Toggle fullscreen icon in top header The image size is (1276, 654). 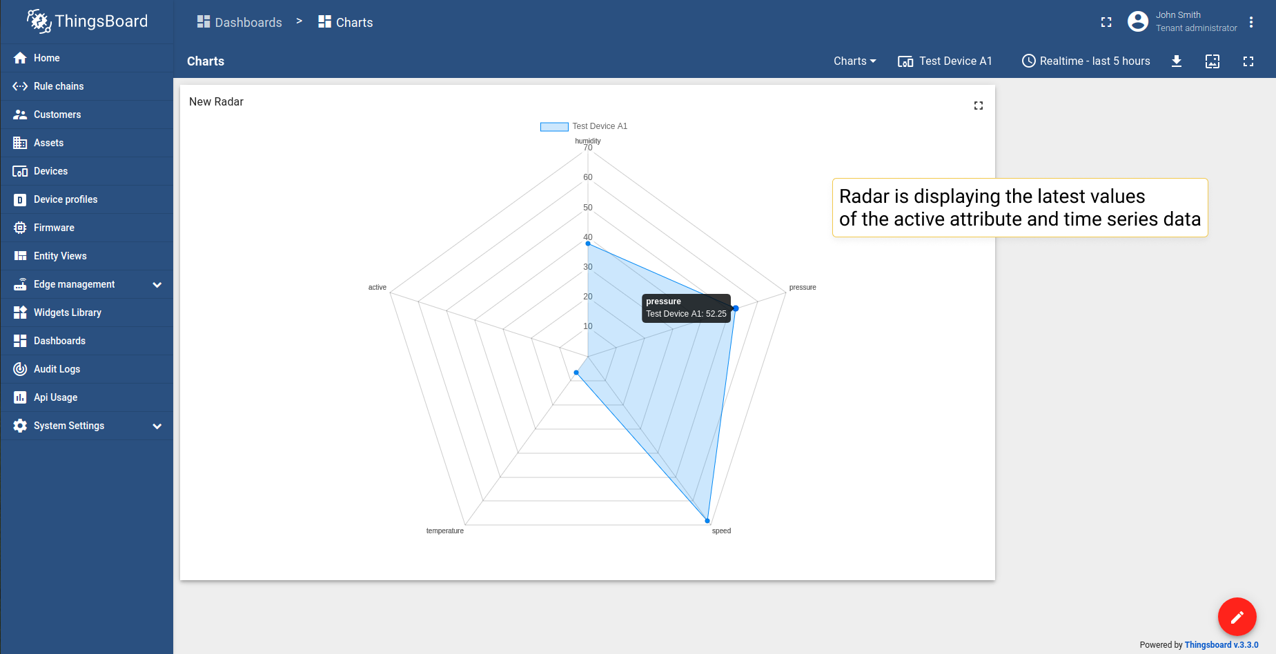coord(1106,22)
